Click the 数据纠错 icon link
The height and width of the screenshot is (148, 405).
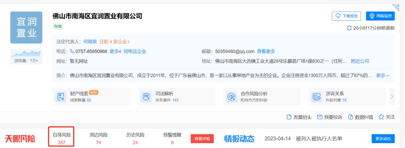click(361, 117)
